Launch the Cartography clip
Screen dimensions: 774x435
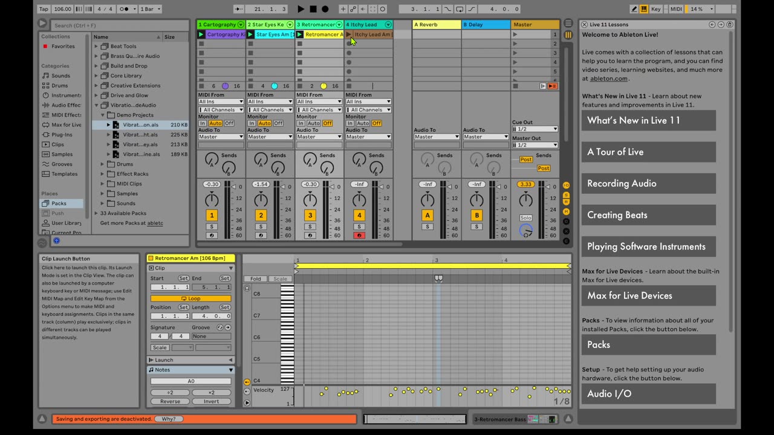click(201, 34)
